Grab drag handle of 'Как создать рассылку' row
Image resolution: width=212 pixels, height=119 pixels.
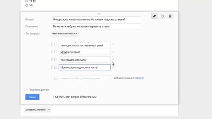click(x=52, y=59)
